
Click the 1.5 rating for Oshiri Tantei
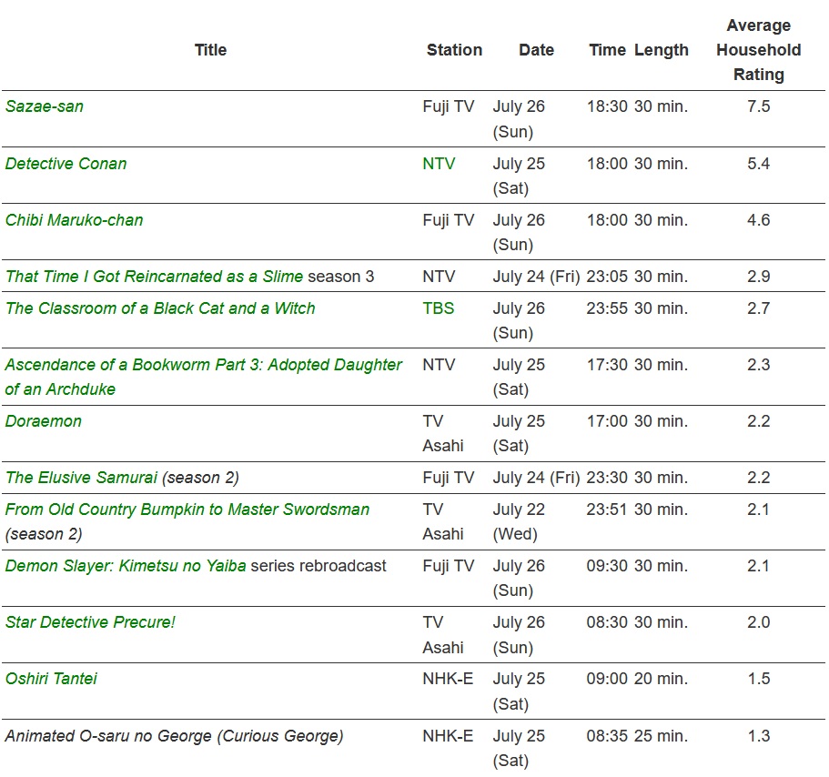pos(759,678)
